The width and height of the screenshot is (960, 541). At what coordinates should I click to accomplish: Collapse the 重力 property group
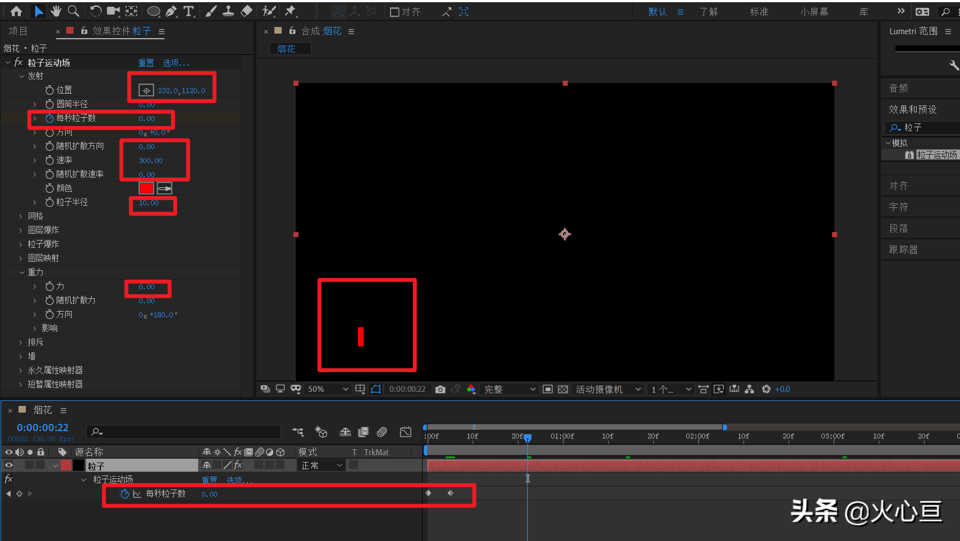tap(22, 272)
